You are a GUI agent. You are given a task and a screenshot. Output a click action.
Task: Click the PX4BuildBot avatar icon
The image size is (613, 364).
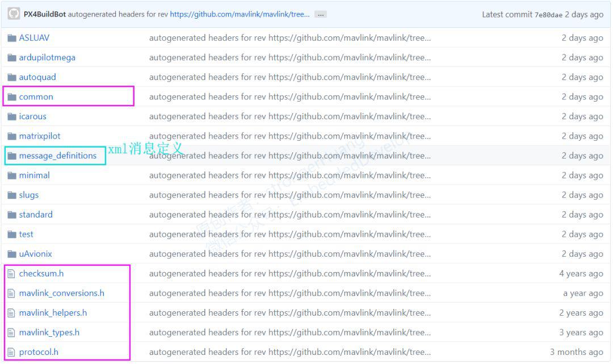[x=14, y=14]
